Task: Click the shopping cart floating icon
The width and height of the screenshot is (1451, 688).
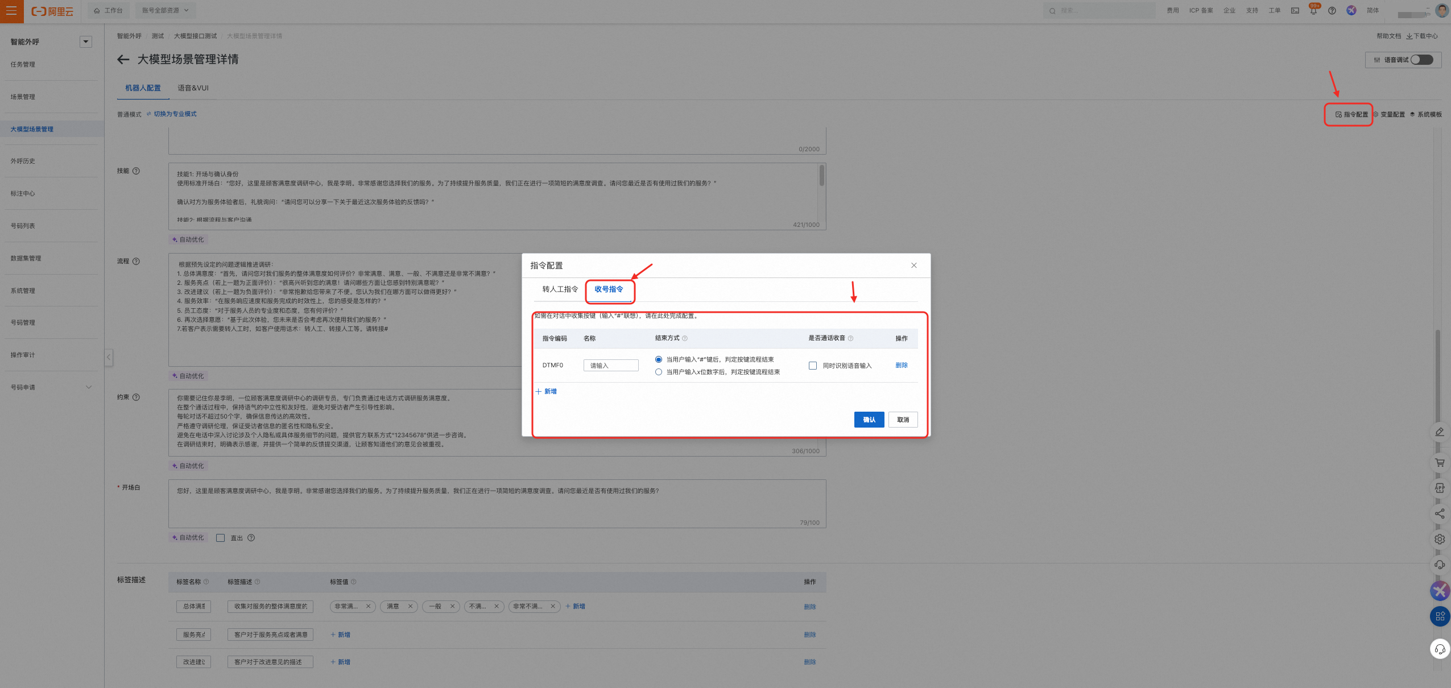Action: click(1440, 463)
